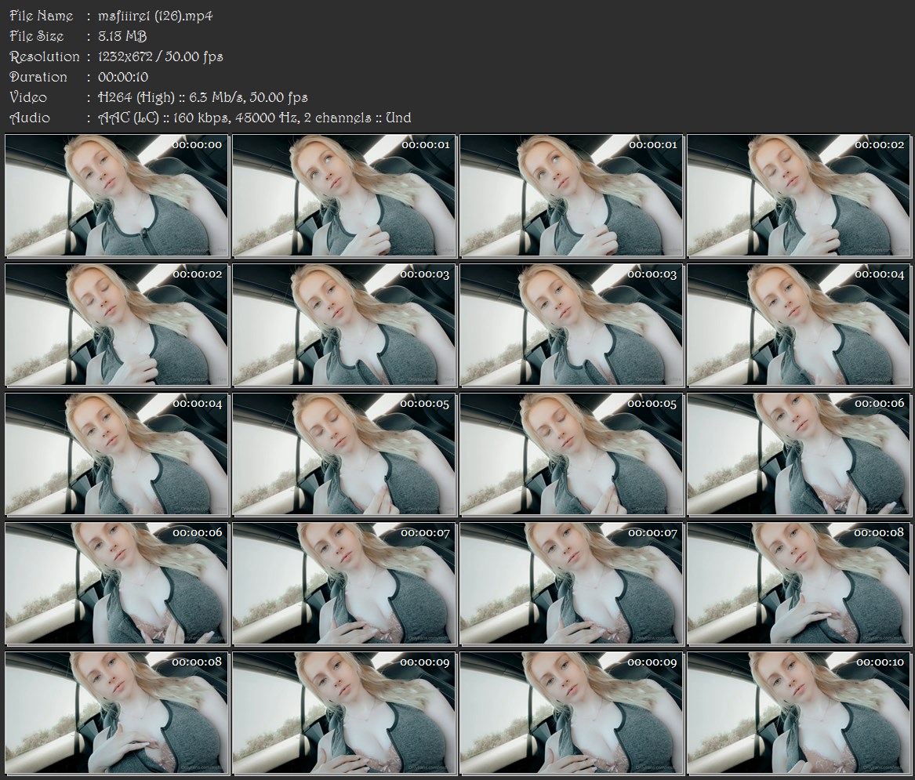Open the thumbnail stamped 00:00:00
This screenshot has height=780, width=915.
[x=118, y=195]
